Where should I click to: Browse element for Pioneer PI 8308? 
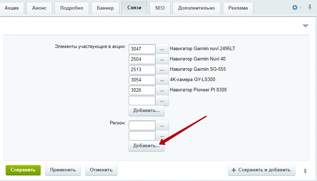tap(162, 90)
